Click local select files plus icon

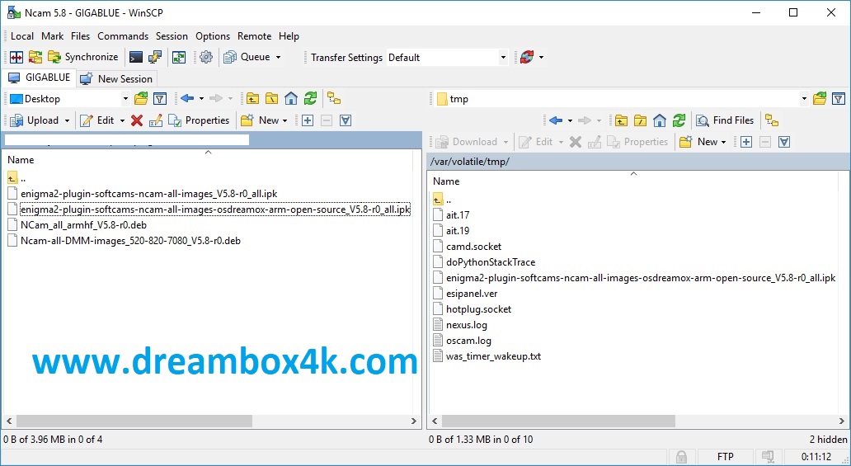point(308,120)
